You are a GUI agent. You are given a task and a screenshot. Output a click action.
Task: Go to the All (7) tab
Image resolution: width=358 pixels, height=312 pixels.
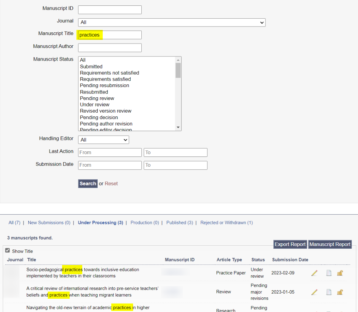[x=14, y=223]
